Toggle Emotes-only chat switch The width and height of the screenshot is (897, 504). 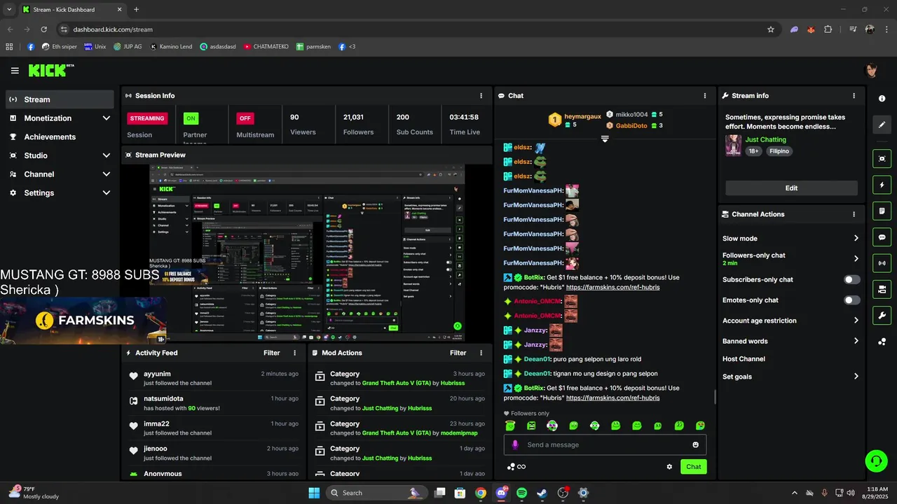click(x=851, y=300)
